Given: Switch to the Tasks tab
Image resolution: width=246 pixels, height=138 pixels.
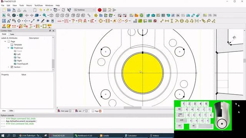Looking at the screenshot, I should click(x=12, y=34).
